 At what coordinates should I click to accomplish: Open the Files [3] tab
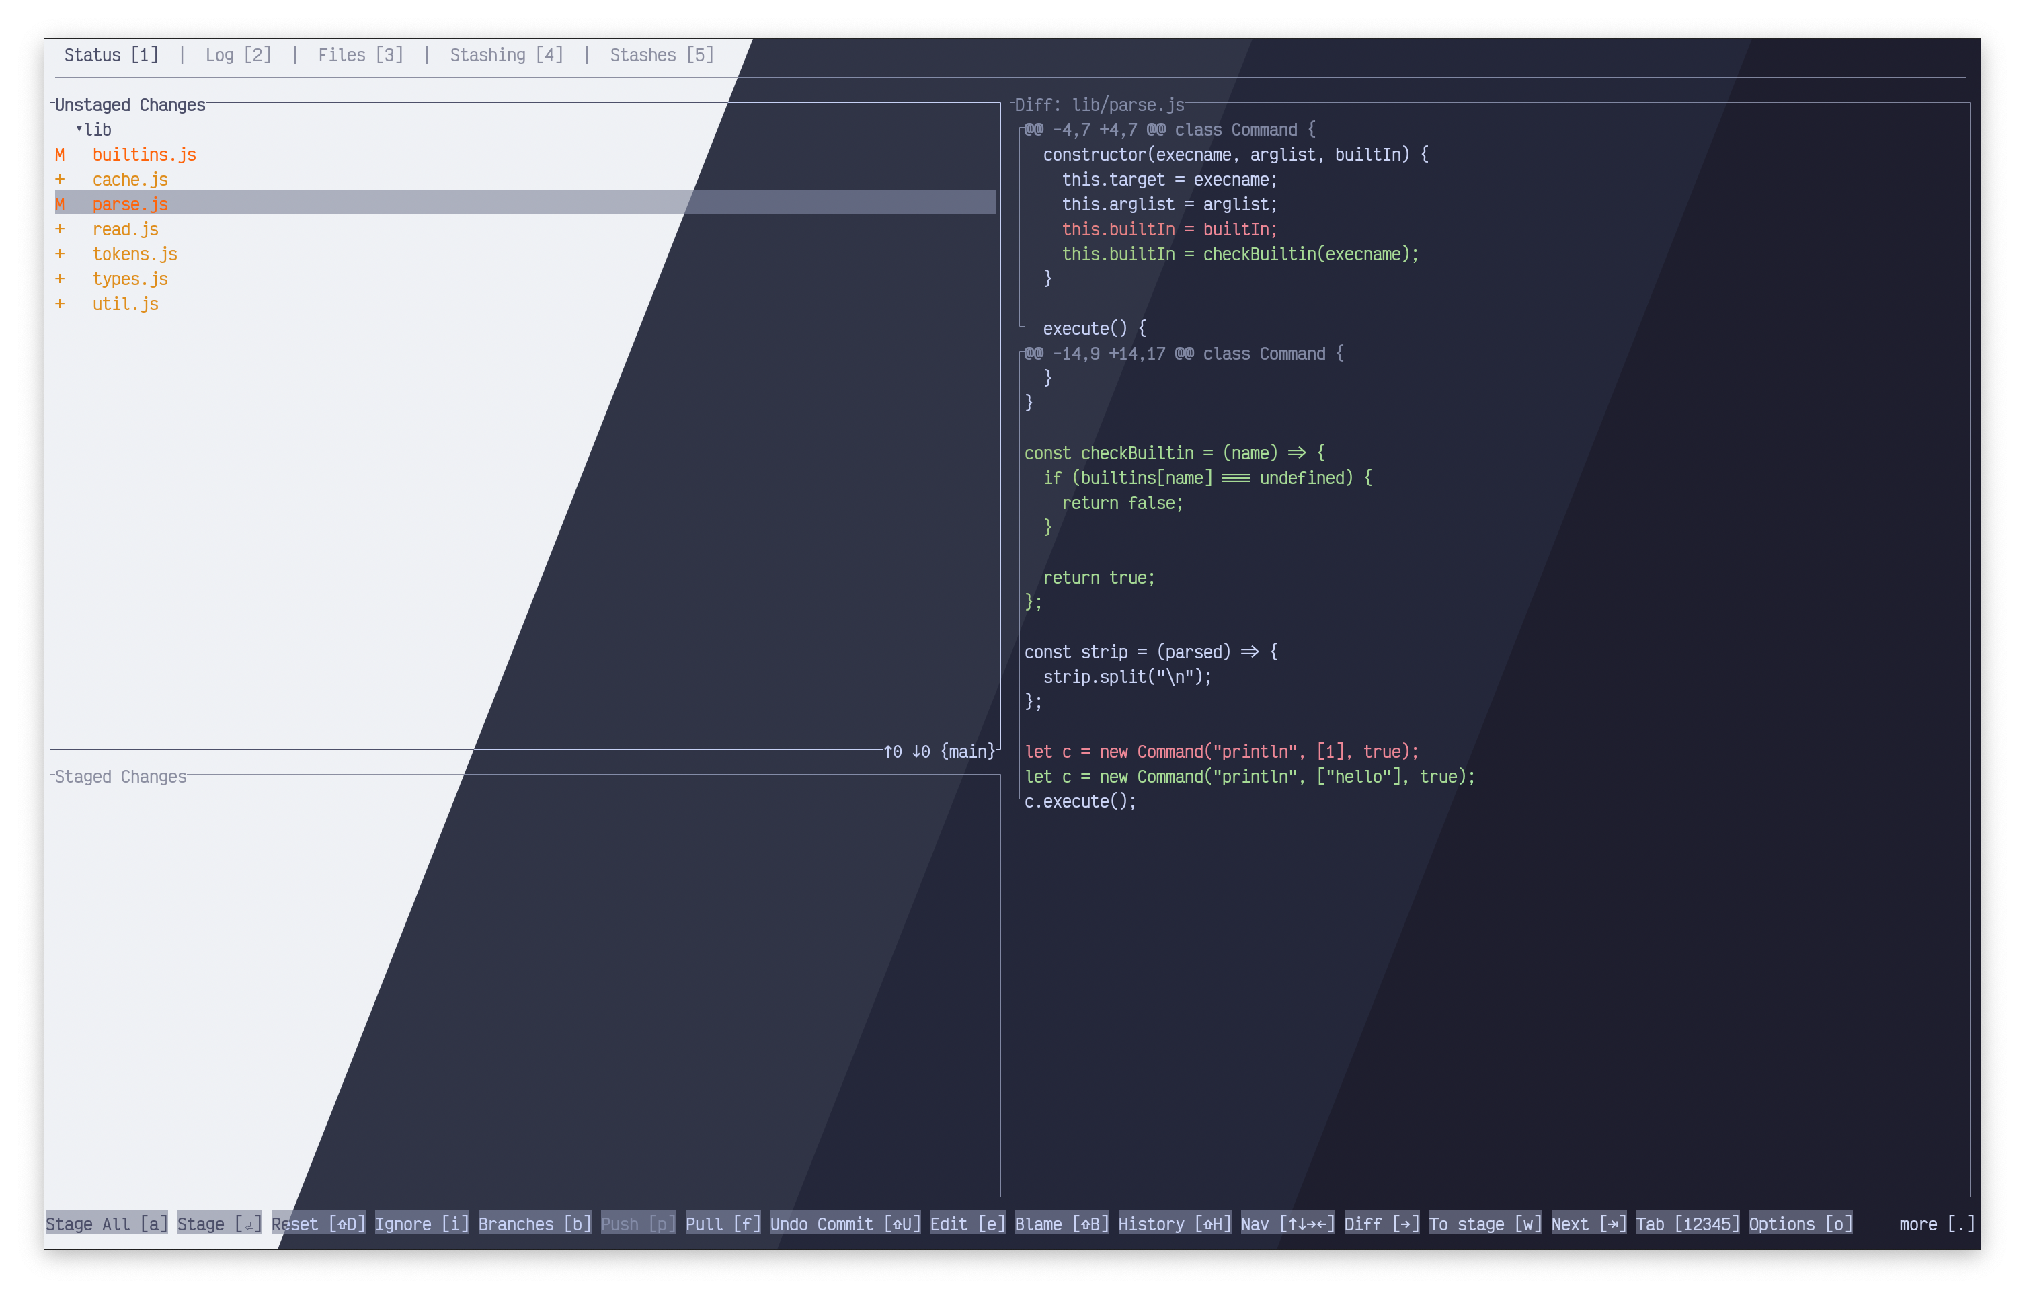[360, 55]
